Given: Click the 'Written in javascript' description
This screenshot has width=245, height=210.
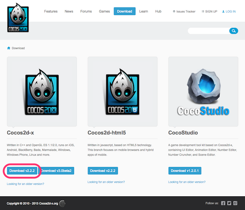Looking at the screenshot, I should (120, 150).
